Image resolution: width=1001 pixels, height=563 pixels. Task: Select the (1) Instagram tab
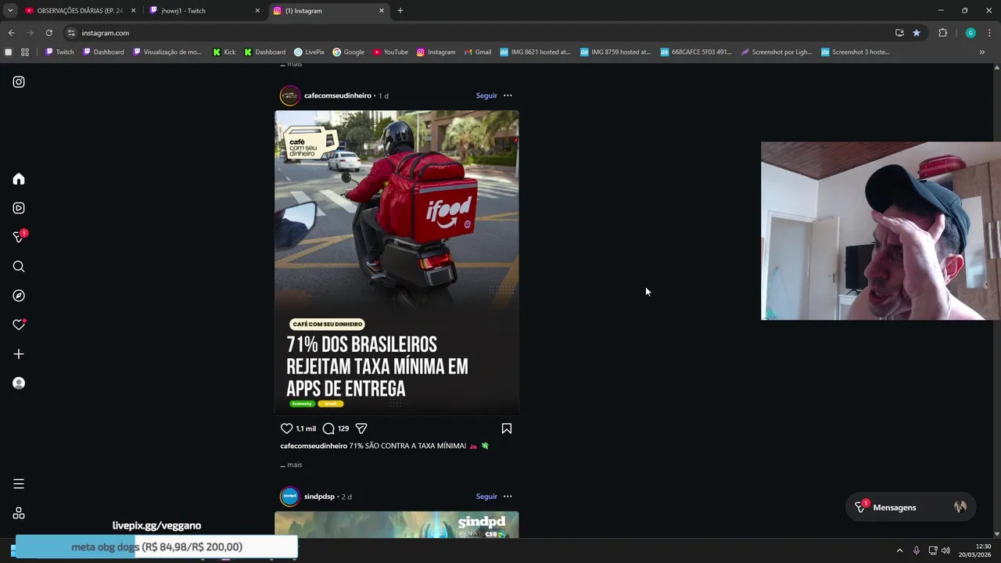point(328,11)
